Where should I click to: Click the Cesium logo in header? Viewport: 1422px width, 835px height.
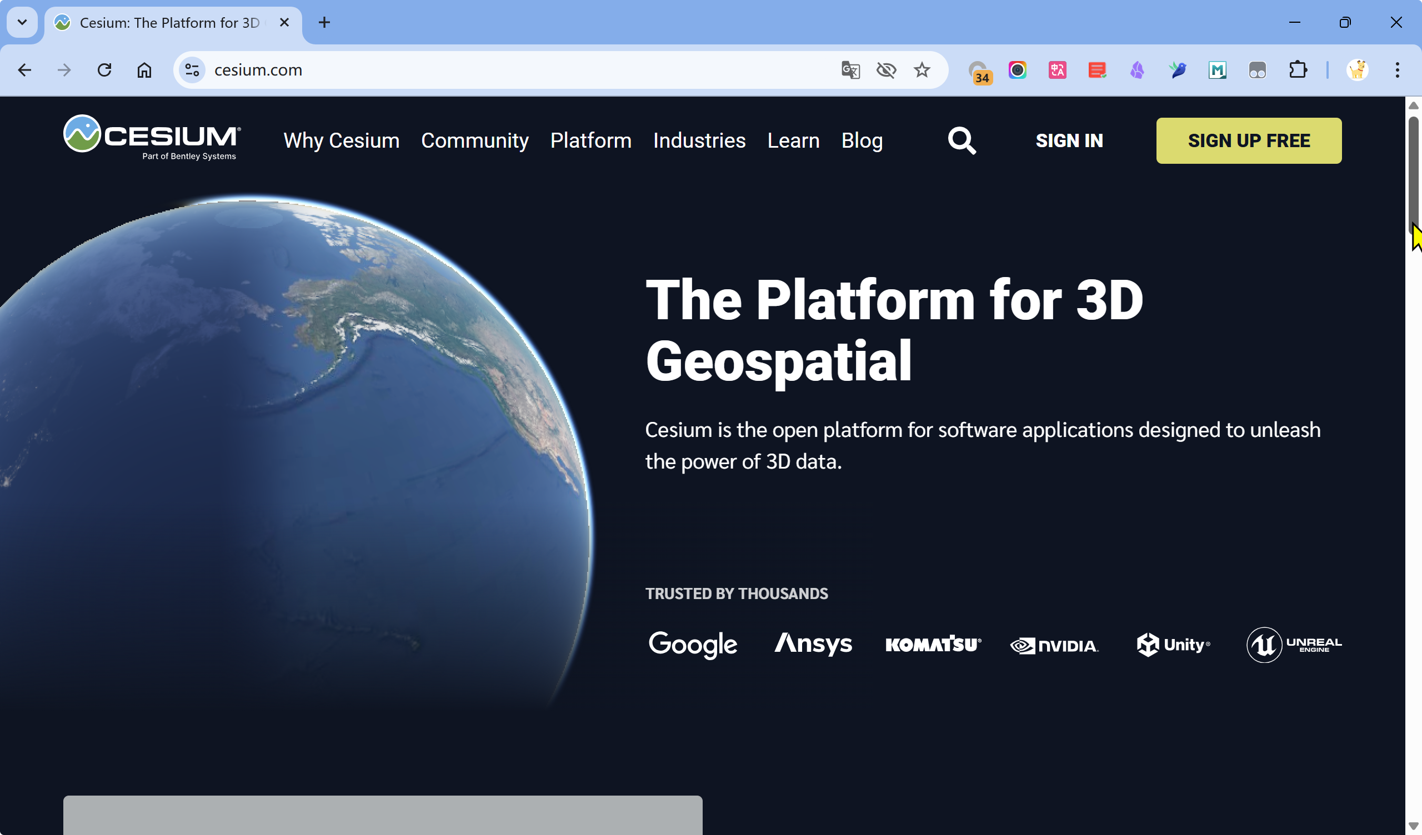(152, 138)
